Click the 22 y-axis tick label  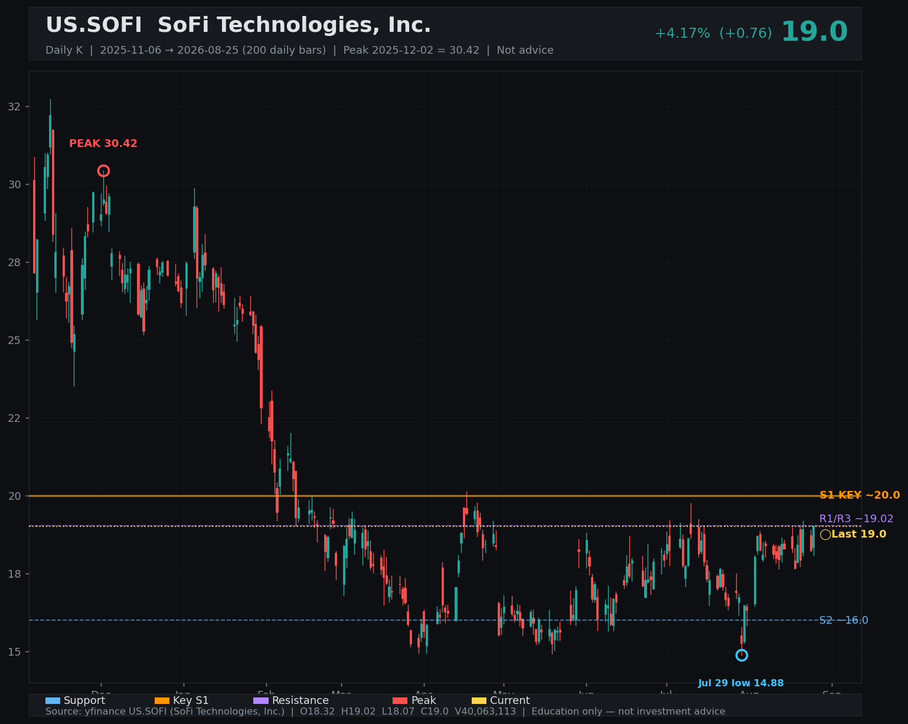coord(14,418)
